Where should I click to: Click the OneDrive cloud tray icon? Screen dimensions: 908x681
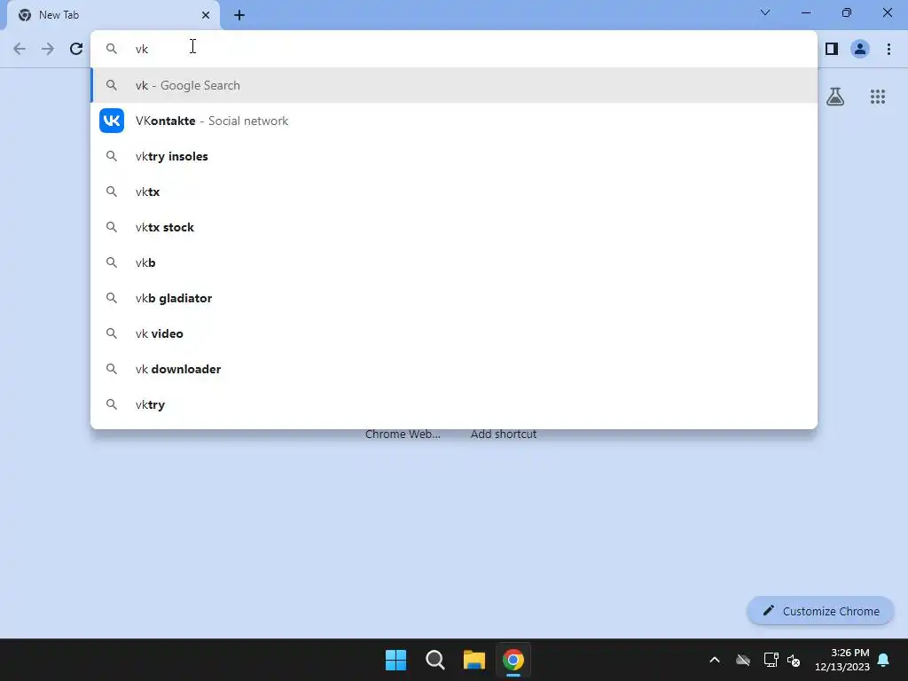[743, 660]
